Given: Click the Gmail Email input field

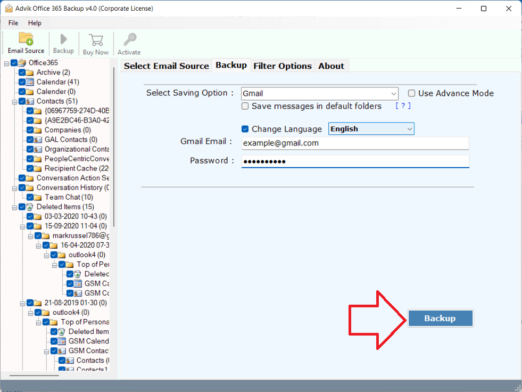Looking at the screenshot, I should tap(355, 143).
